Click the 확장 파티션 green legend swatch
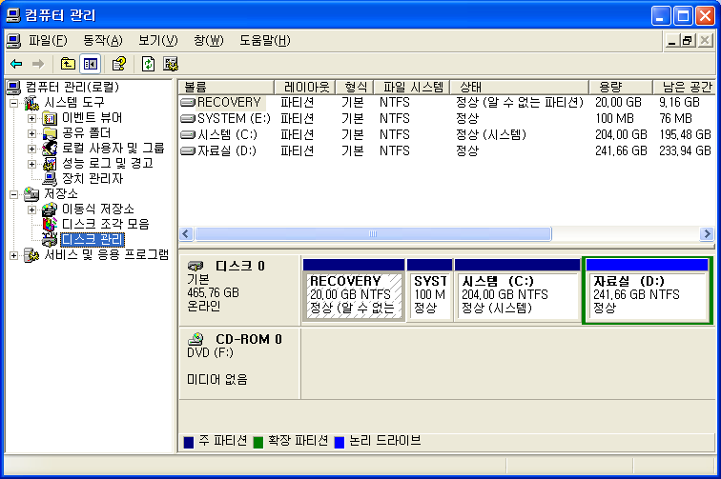 257,442
